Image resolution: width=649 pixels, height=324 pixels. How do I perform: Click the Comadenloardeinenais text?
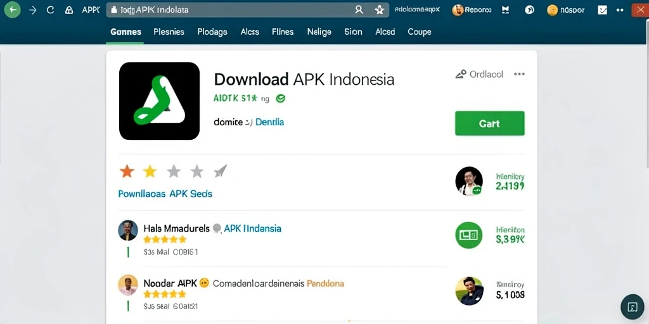tap(259, 283)
